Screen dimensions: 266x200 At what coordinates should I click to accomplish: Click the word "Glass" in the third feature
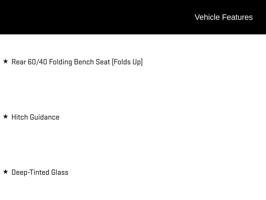click(x=60, y=172)
